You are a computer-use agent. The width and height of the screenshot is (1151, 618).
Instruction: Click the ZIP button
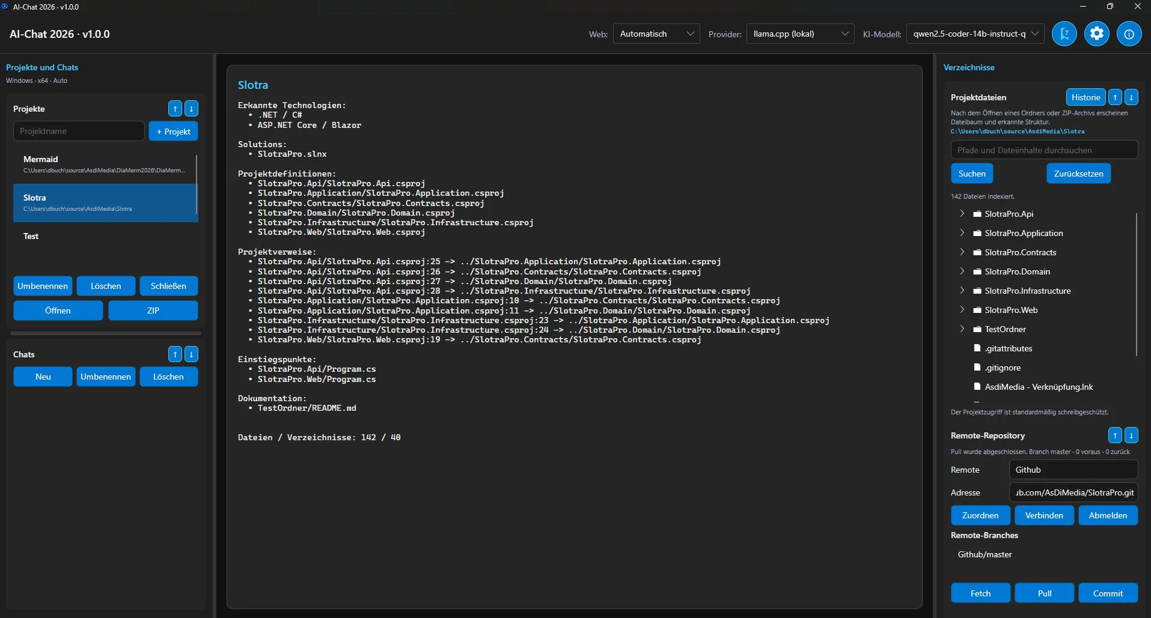[x=153, y=311]
